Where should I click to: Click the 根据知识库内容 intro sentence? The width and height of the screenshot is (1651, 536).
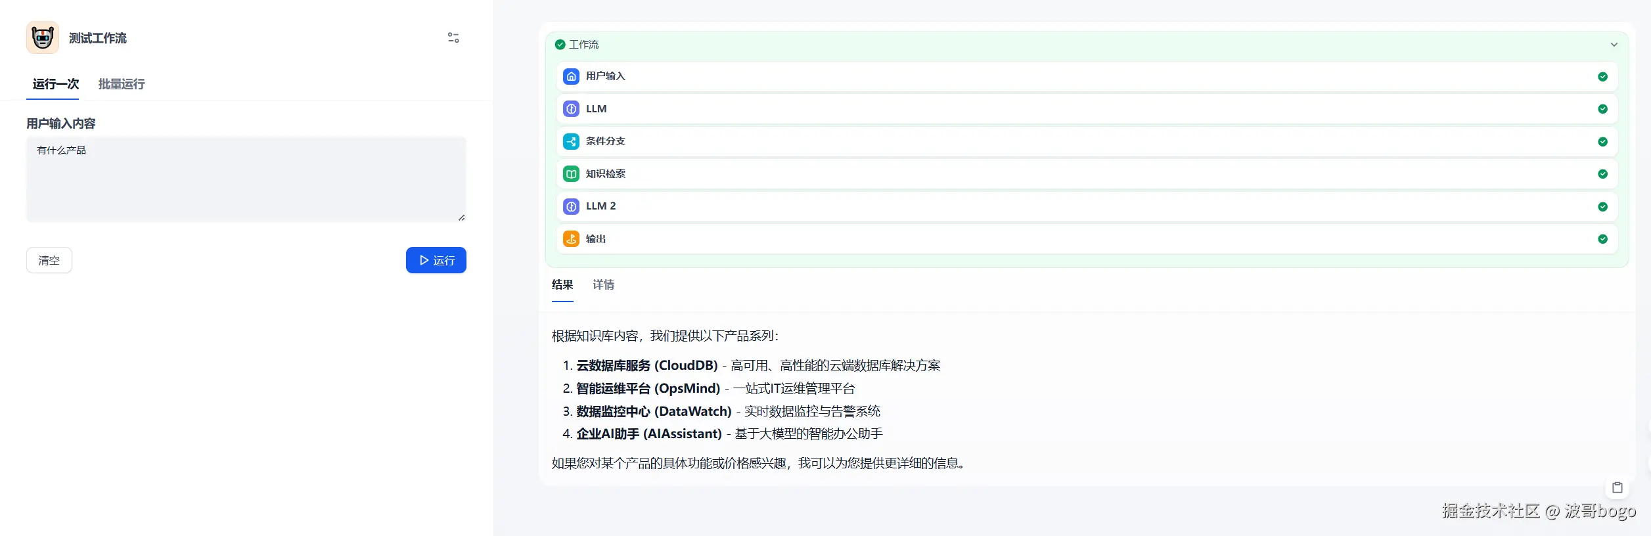coord(665,336)
